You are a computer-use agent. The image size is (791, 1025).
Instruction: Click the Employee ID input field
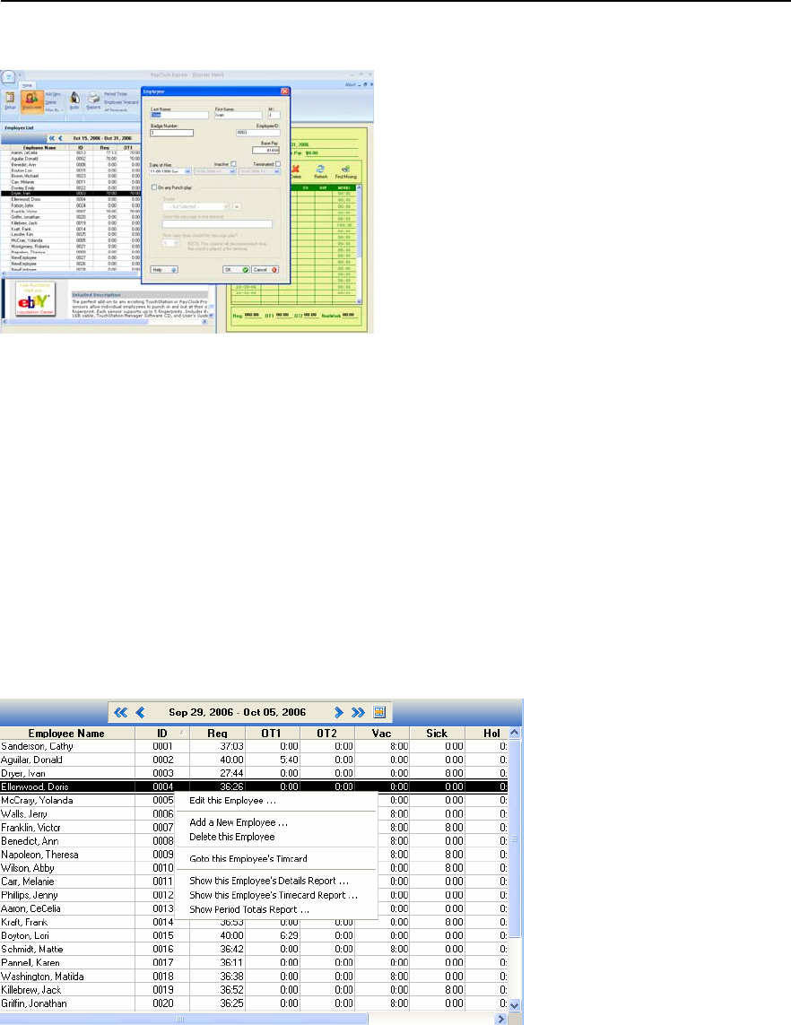[x=258, y=133]
